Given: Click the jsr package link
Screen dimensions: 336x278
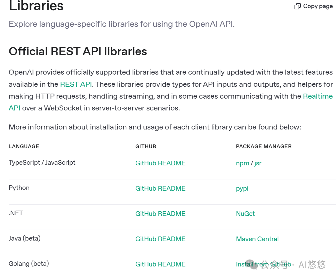Looking at the screenshot, I should [x=258, y=163].
